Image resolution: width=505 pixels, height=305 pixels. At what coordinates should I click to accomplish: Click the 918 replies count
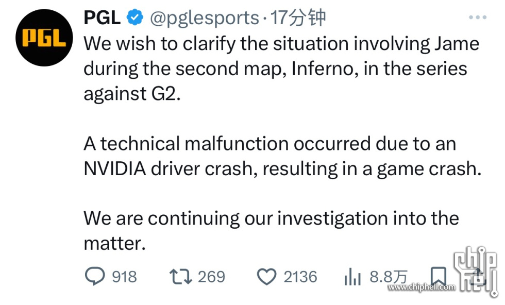tap(124, 277)
